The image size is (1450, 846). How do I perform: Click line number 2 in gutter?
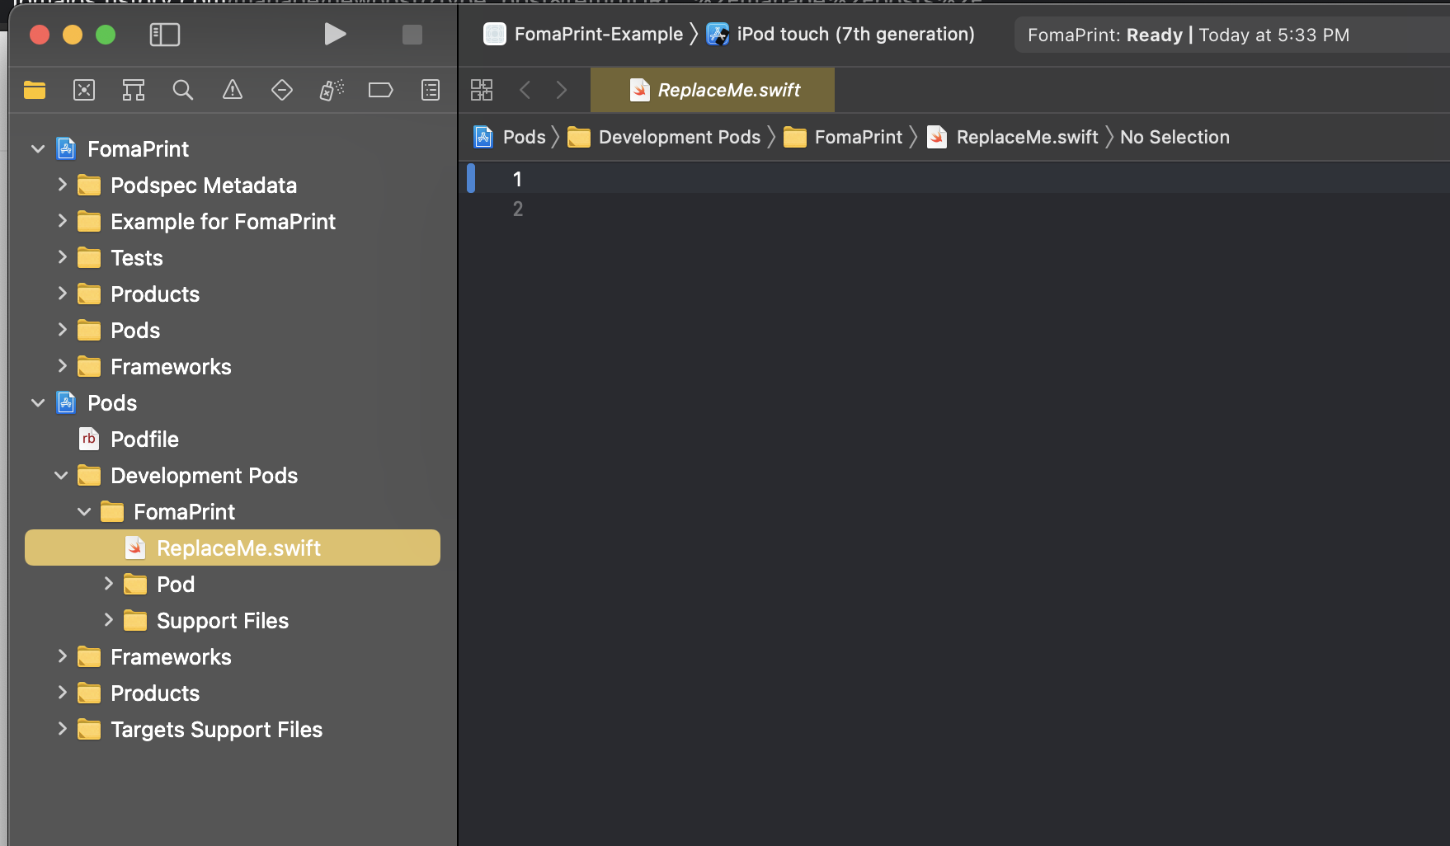[517, 209]
